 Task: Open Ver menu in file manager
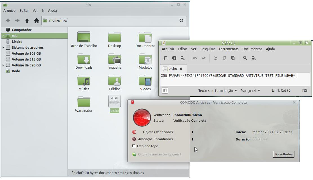click(x=35, y=11)
